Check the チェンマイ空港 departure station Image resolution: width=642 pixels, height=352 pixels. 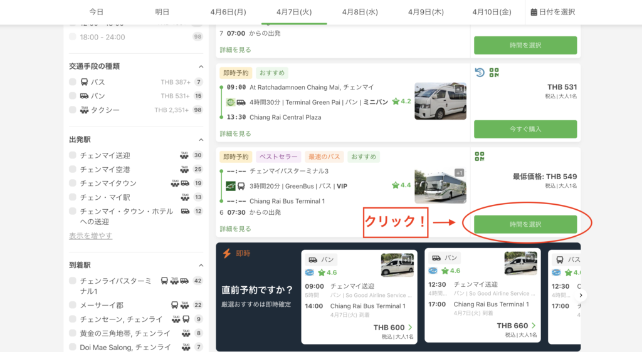click(73, 169)
